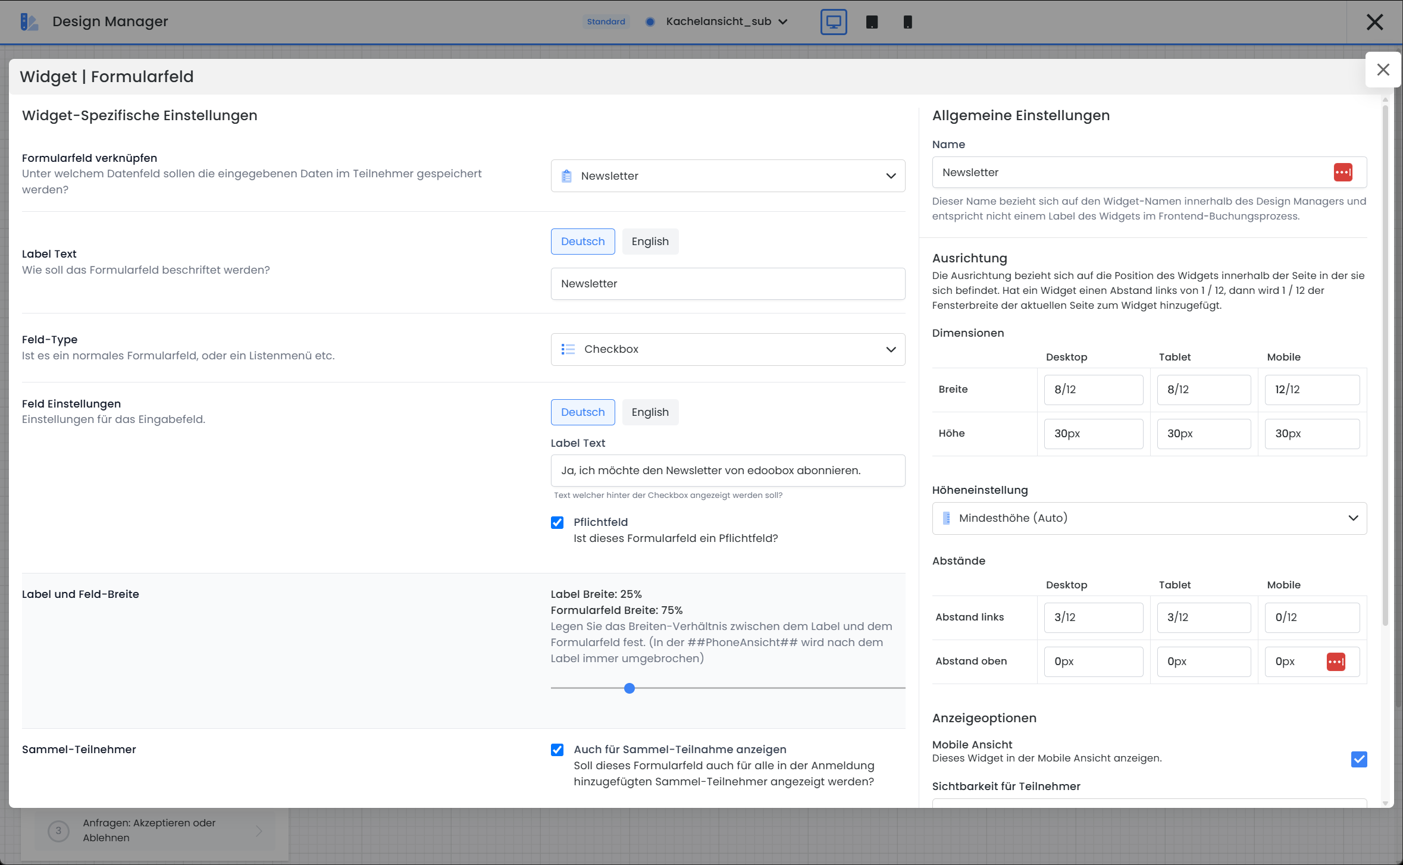
Task: Close the Widget Formularfeld dialog
Action: click(1383, 70)
